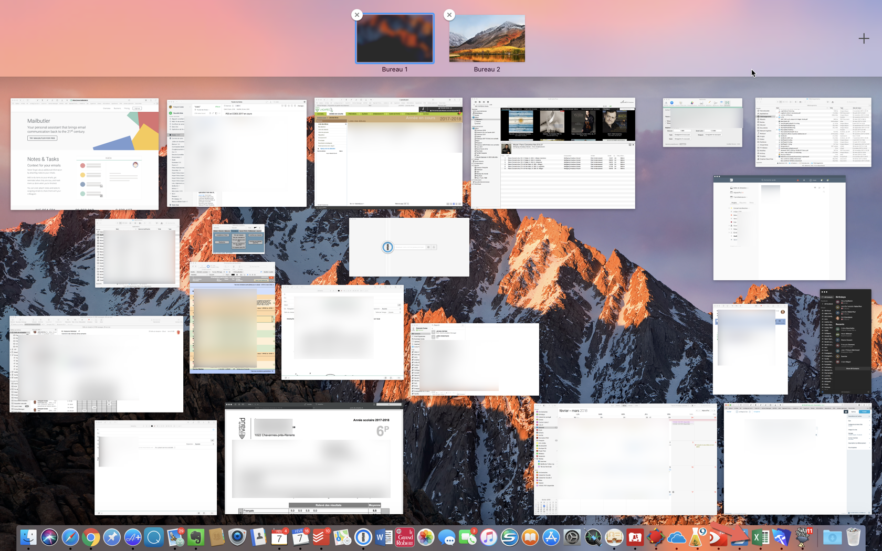Launch Microsoft Excel from the Dock
The height and width of the screenshot is (551, 882).
pyautogui.click(x=760, y=537)
